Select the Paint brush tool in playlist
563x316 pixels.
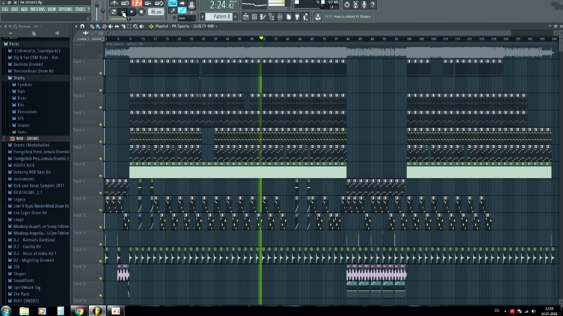pyautogui.click(x=98, y=26)
